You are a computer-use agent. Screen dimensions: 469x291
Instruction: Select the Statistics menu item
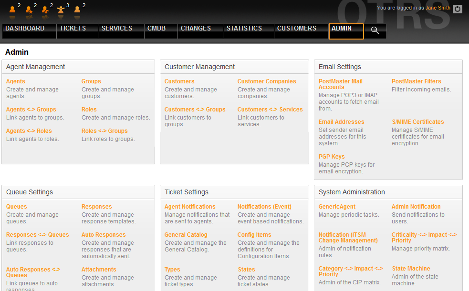[244, 29]
